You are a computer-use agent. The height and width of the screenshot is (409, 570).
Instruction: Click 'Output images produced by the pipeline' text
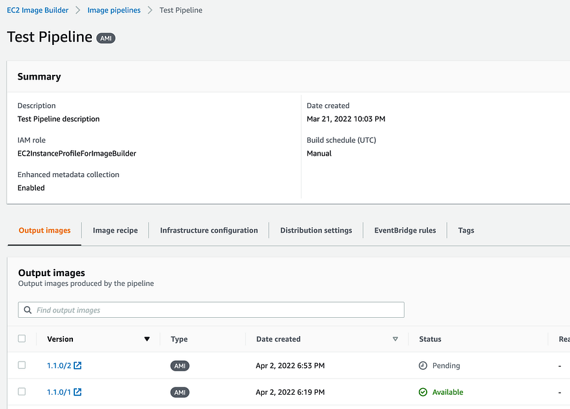pyautogui.click(x=86, y=283)
